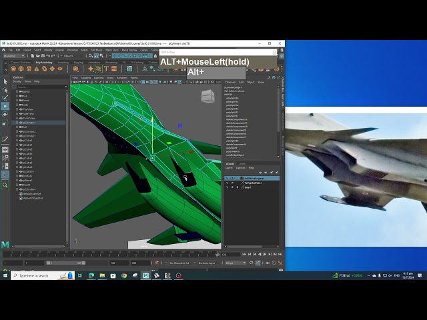Click the polygon Plane shelf icon
The height and width of the screenshot is (320, 427).
click(x=52, y=69)
